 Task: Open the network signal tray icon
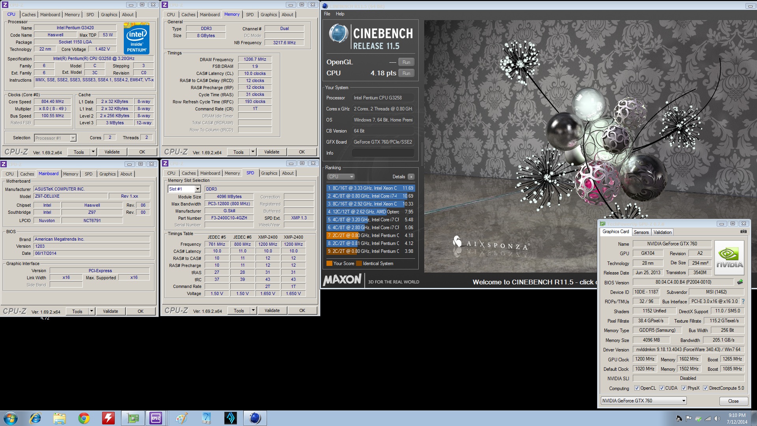(x=708, y=419)
